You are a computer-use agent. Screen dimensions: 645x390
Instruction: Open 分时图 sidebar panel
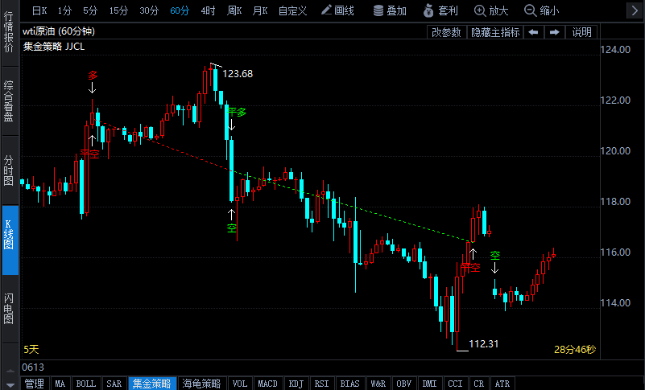(9, 170)
